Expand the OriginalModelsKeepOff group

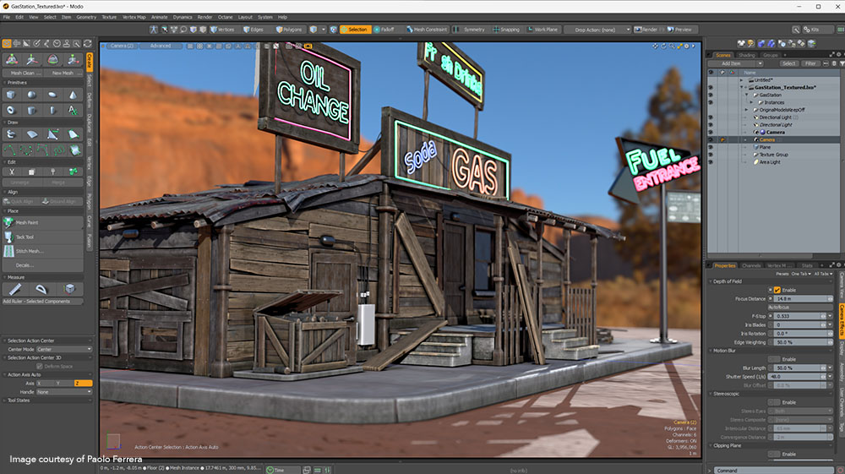[747, 110]
